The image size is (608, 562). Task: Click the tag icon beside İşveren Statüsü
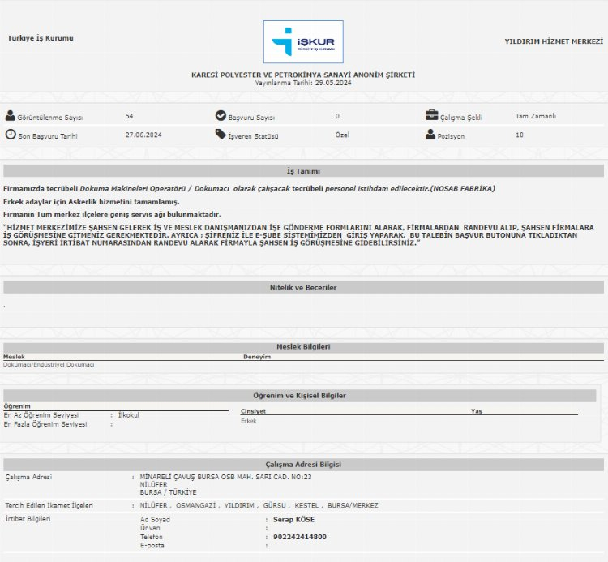221,135
